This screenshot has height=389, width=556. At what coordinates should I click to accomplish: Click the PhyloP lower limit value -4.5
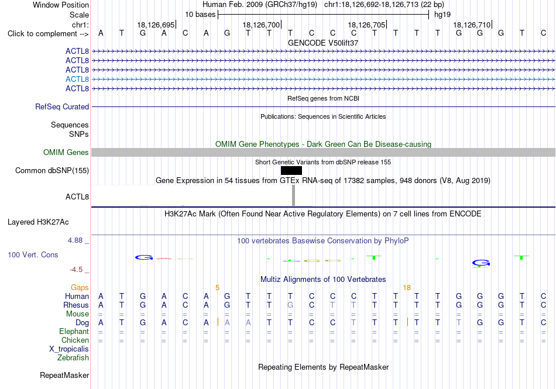[x=76, y=270]
